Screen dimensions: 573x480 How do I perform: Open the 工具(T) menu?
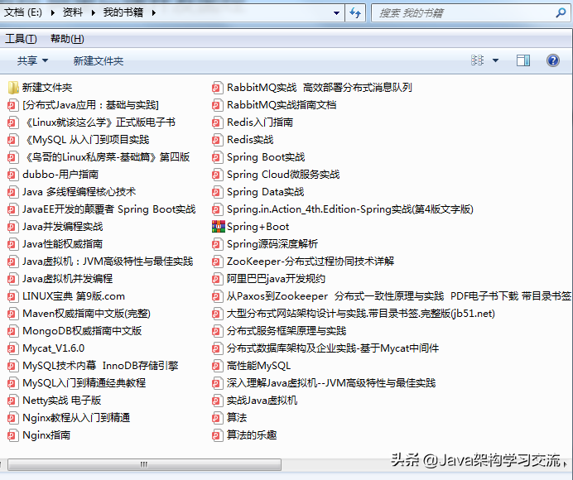point(21,39)
